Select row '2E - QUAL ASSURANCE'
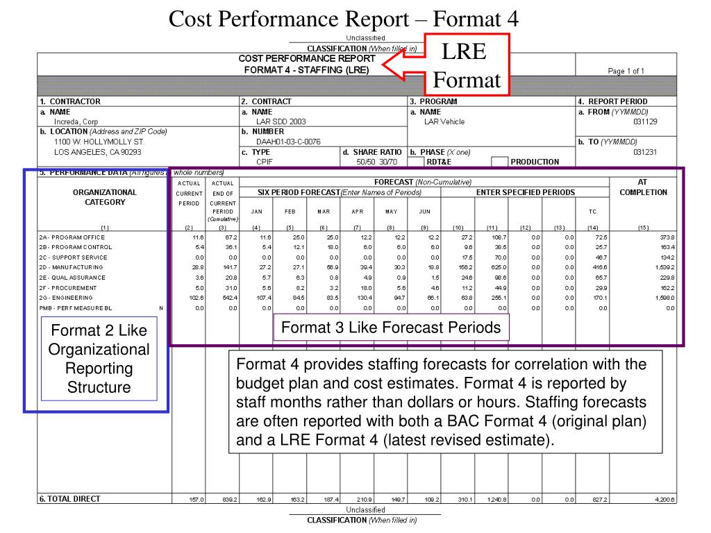Screen dimensions: 711x533 (357, 278)
